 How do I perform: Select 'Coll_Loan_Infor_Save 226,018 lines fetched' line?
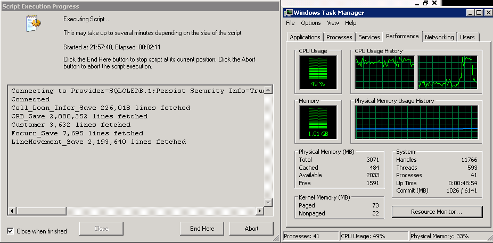[x=101, y=108]
